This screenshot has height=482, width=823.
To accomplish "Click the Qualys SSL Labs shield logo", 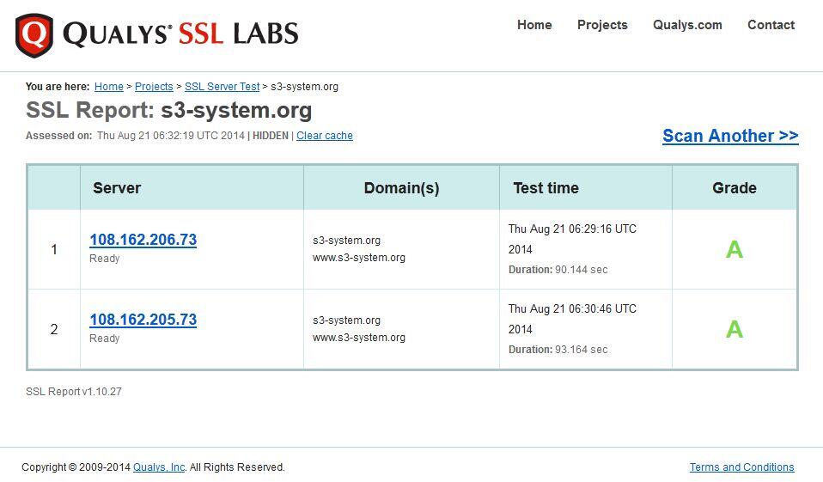I will [34, 35].
